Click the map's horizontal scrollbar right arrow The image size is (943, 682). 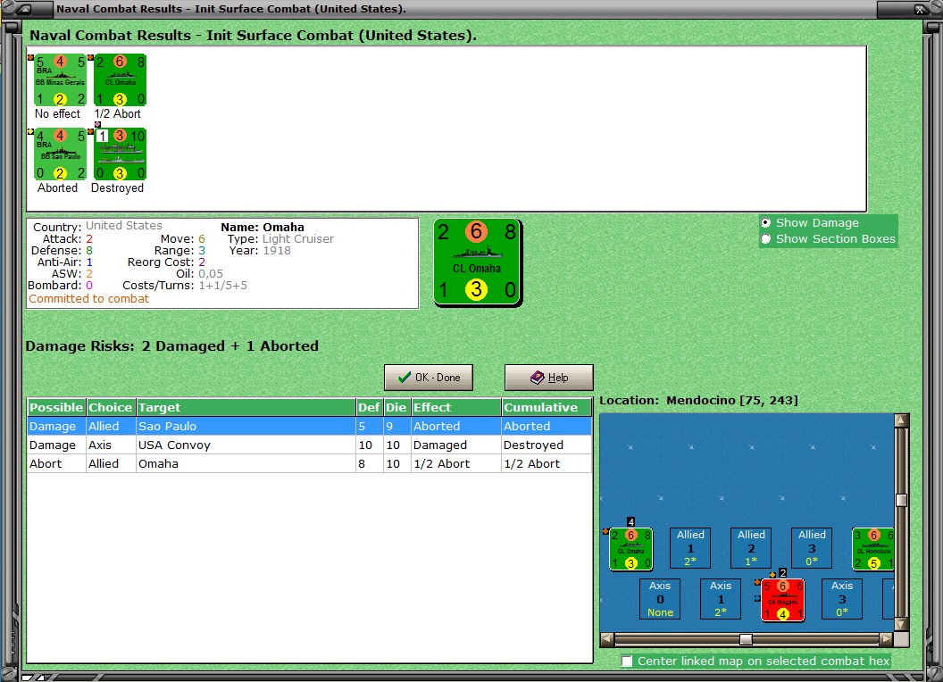point(887,638)
